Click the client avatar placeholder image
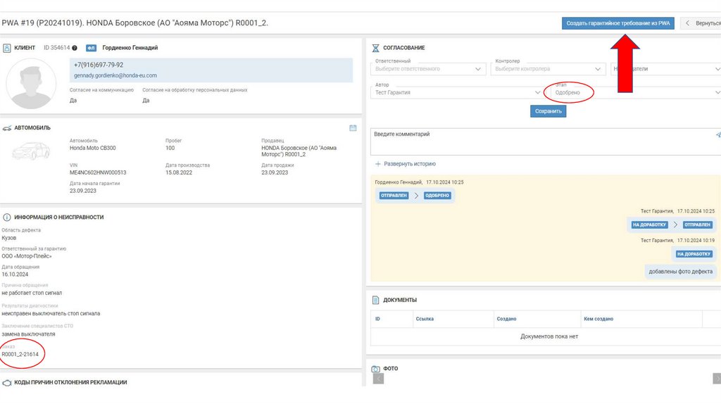This screenshot has width=721, height=404. [x=31, y=84]
